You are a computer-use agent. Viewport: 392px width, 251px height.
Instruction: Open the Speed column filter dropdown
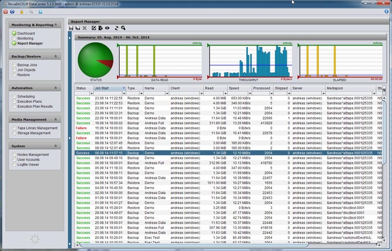point(250,93)
